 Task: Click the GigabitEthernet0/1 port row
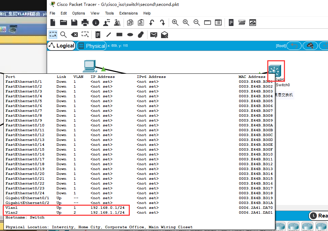139,198
